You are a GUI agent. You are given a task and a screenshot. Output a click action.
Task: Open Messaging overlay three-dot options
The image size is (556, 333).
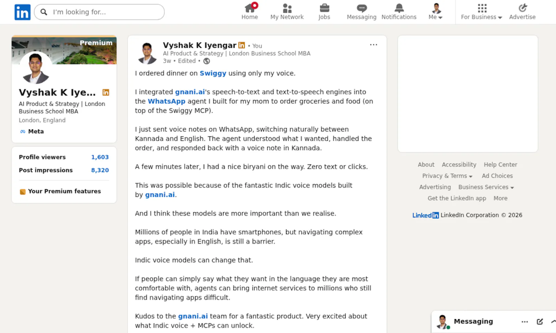coord(525,322)
